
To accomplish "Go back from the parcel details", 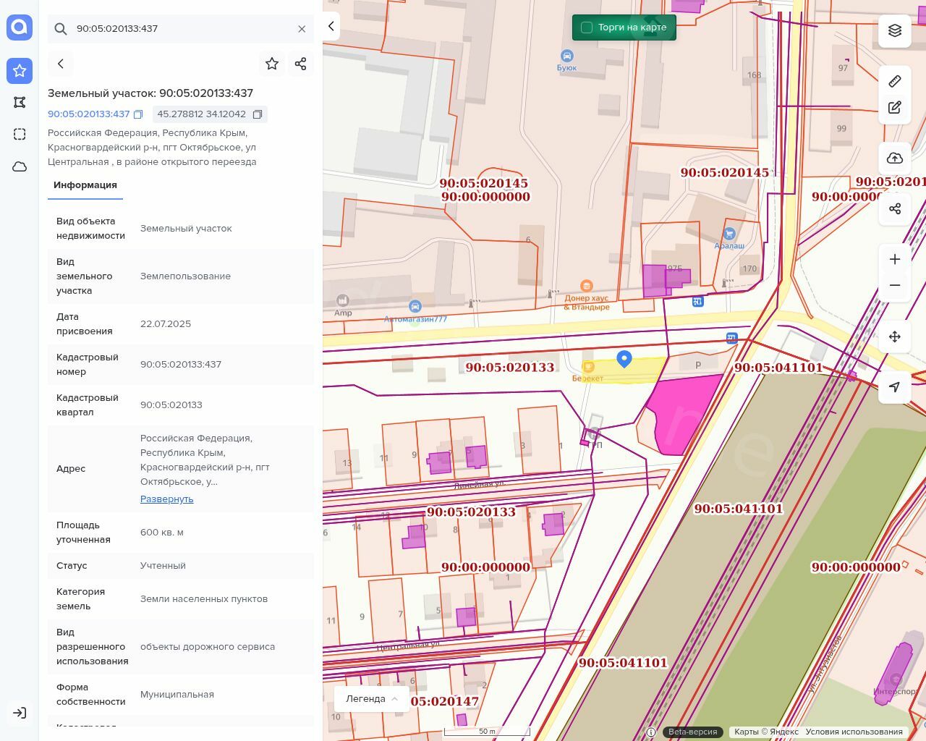I will (61, 64).
